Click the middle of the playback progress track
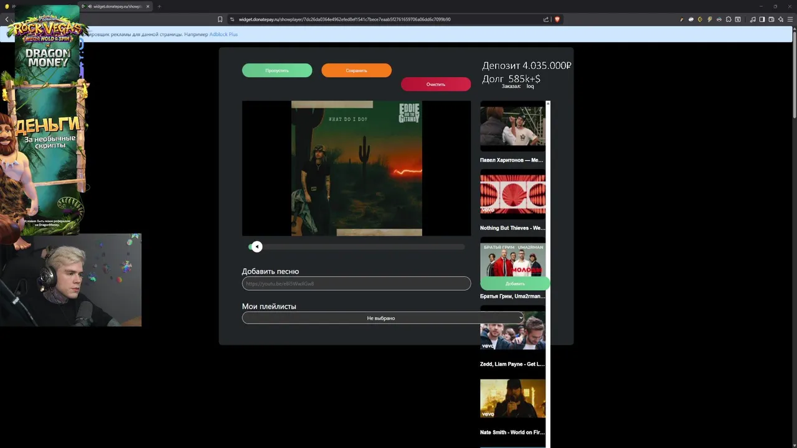The height and width of the screenshot is (448, 797). click(356, 247)
